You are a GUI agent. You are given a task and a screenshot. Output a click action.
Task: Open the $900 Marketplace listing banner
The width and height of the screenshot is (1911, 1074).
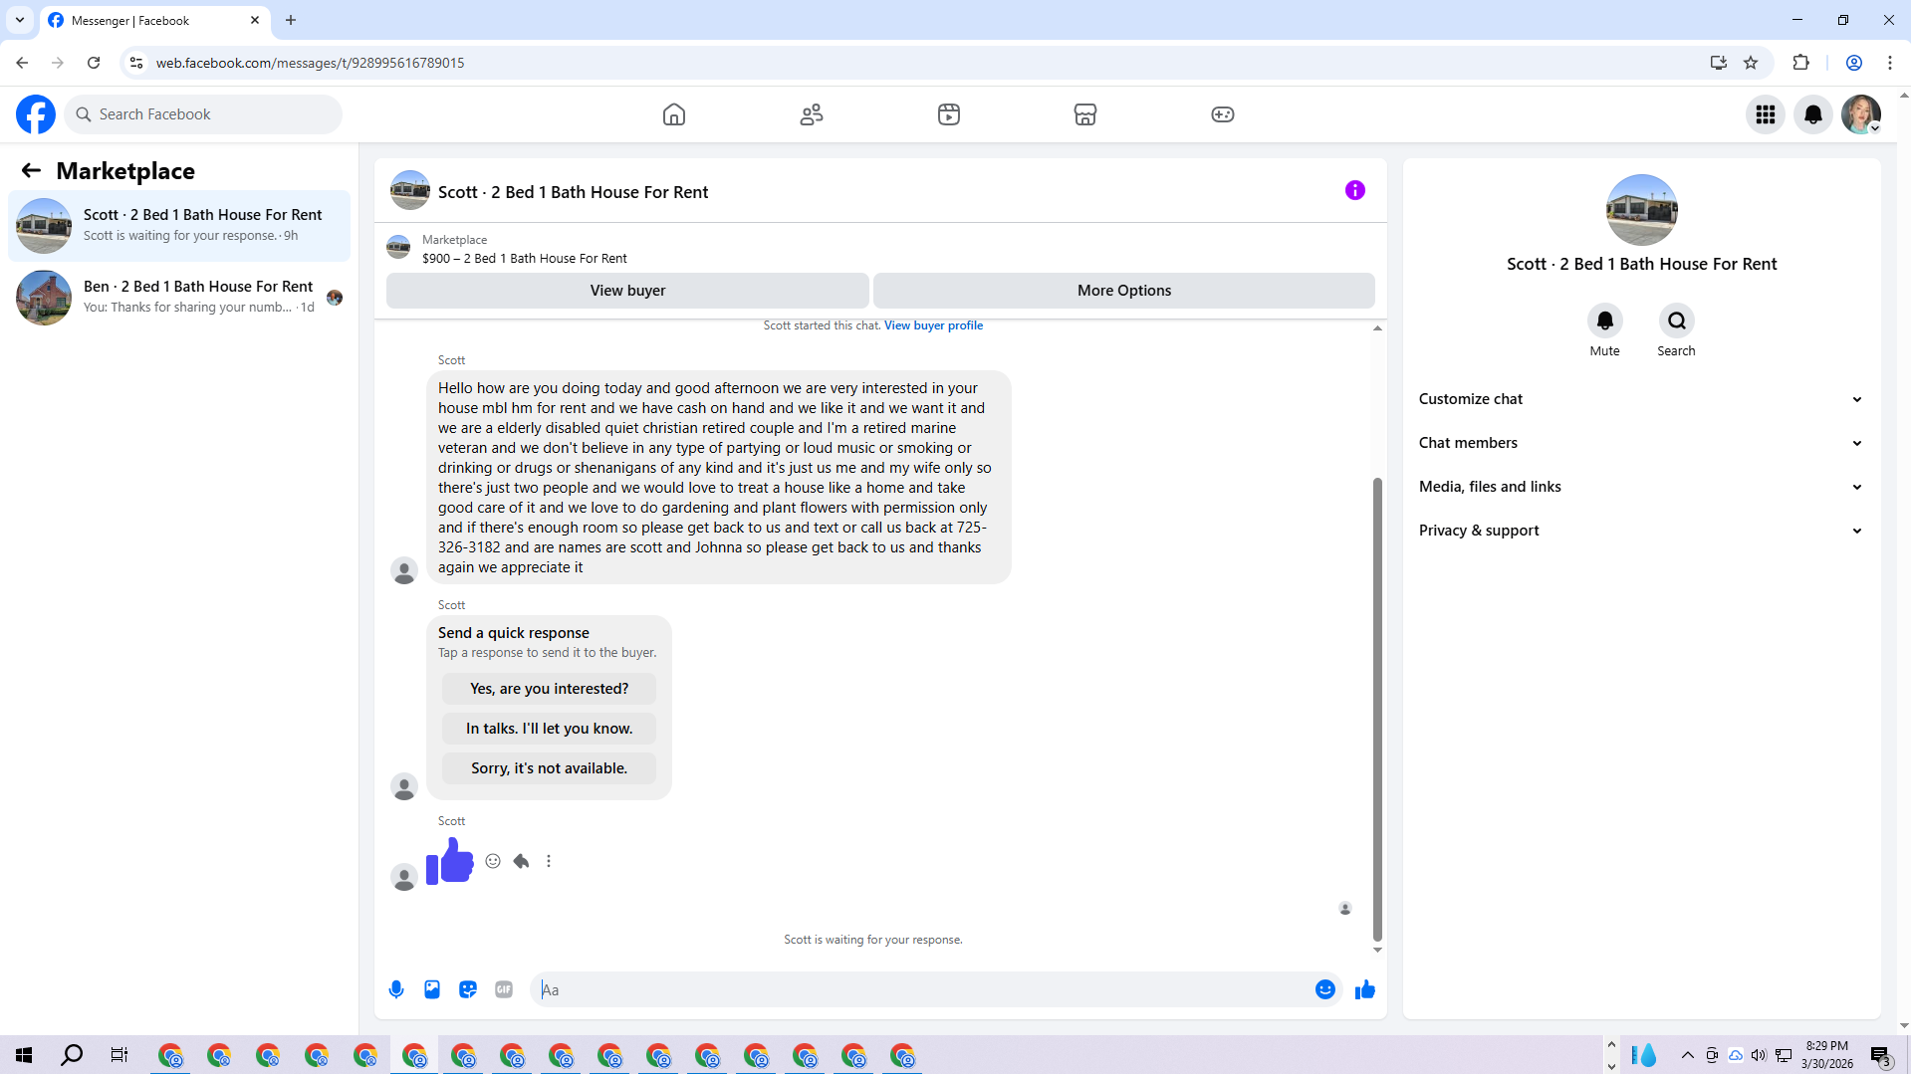click(880, 249)
